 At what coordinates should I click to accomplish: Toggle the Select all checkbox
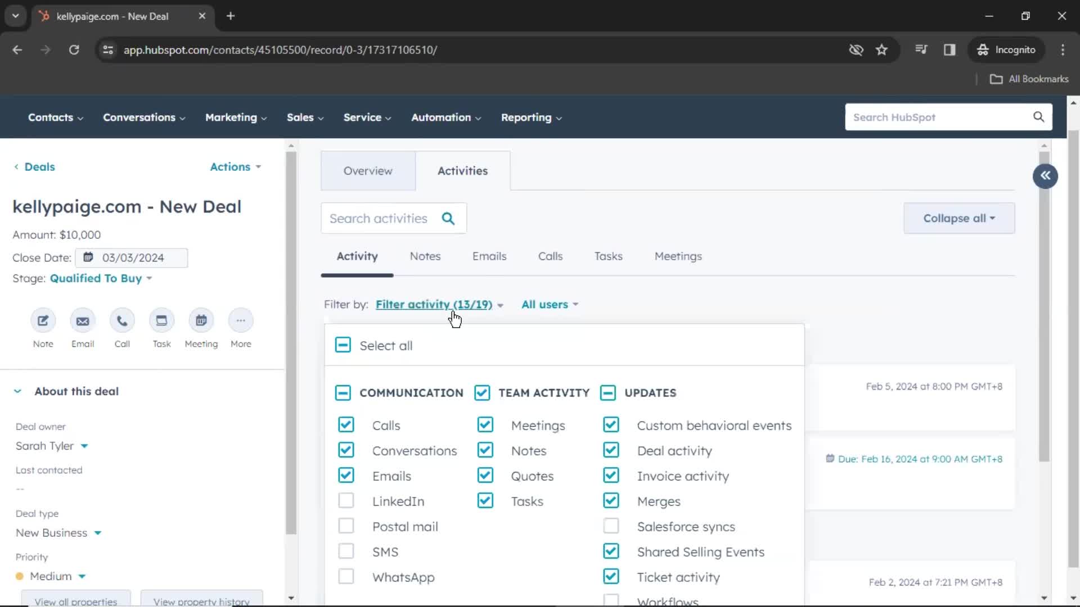pos(343,345)
